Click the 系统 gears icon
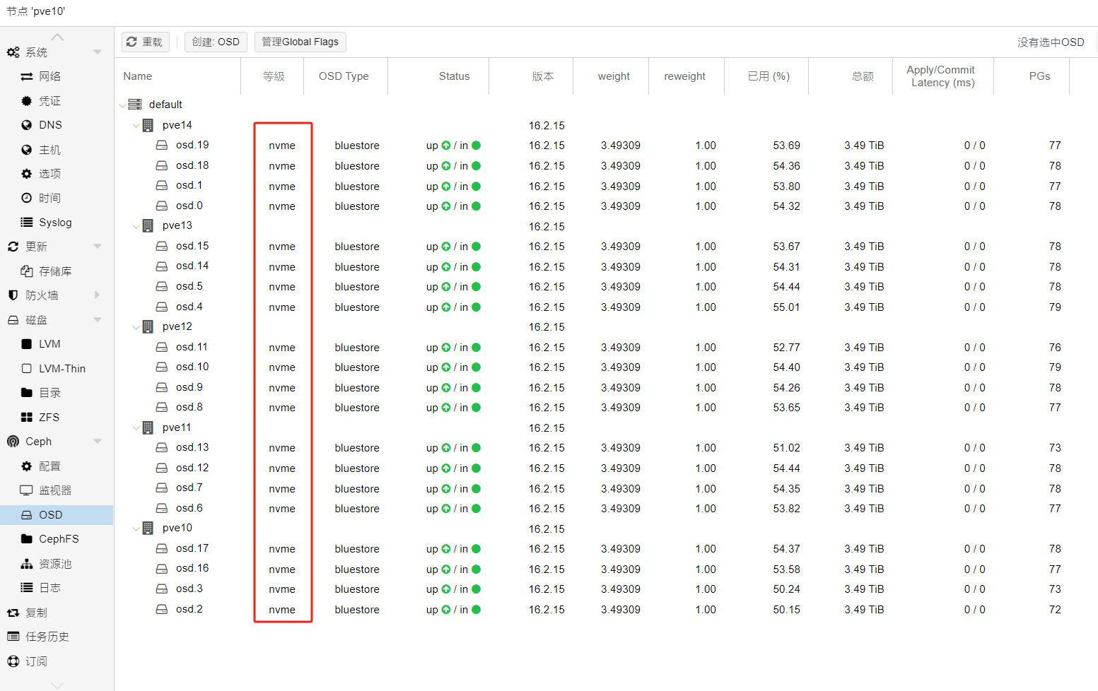The height and width of the screenshot is (691, 1098). pyautogui.click(x=13, y=52)
